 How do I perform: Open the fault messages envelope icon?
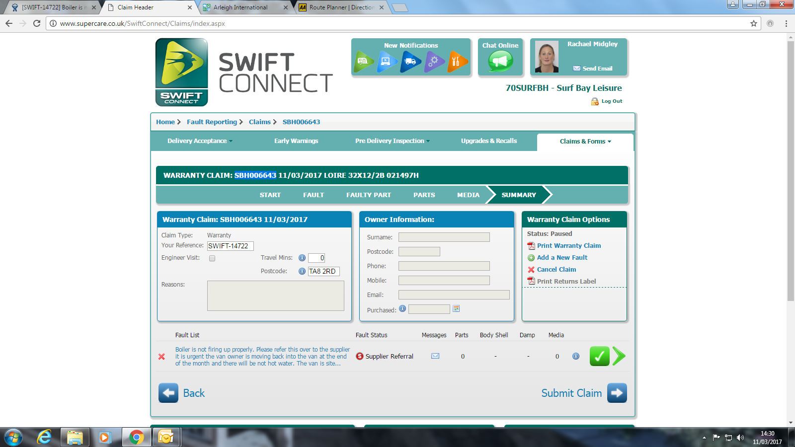[435, 356]
